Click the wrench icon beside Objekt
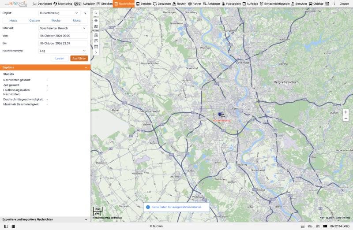 click(85, 13)
